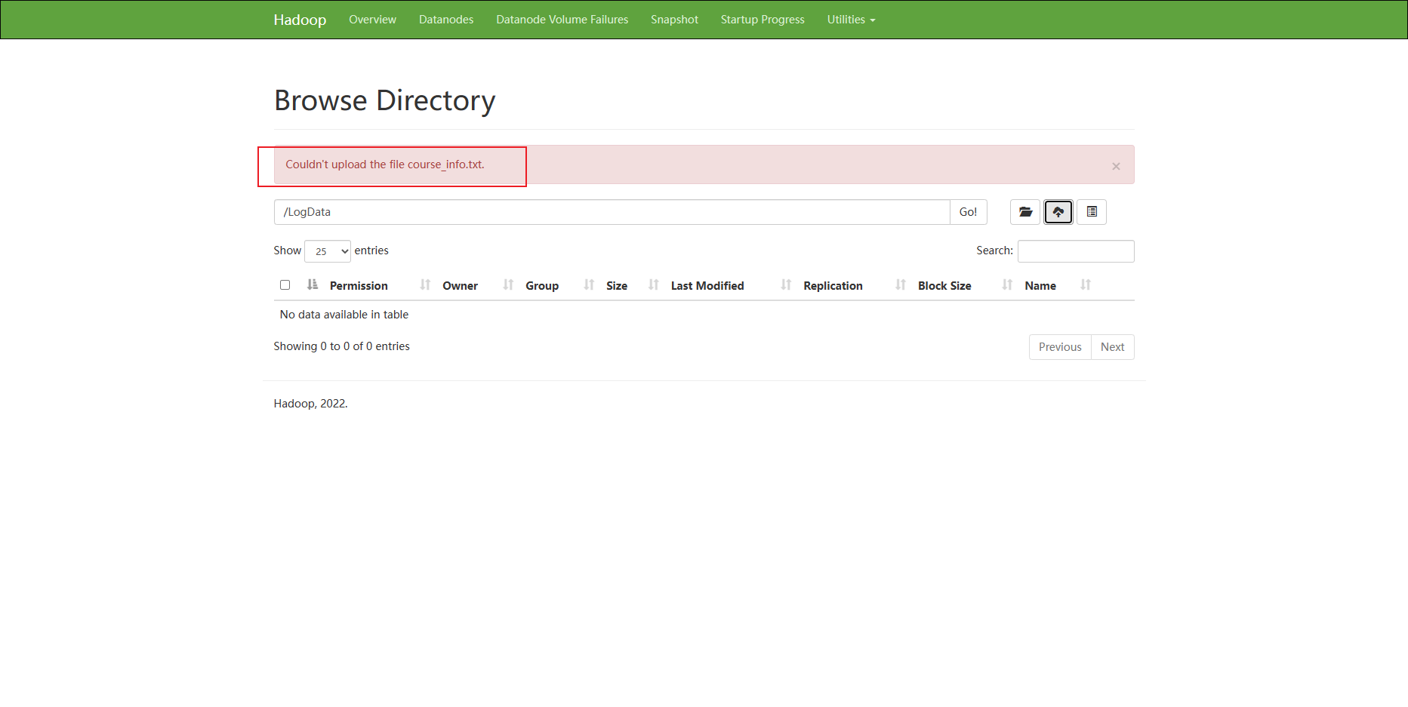
Task: Click the Previous pagination button
Action: pos(1060,347)
